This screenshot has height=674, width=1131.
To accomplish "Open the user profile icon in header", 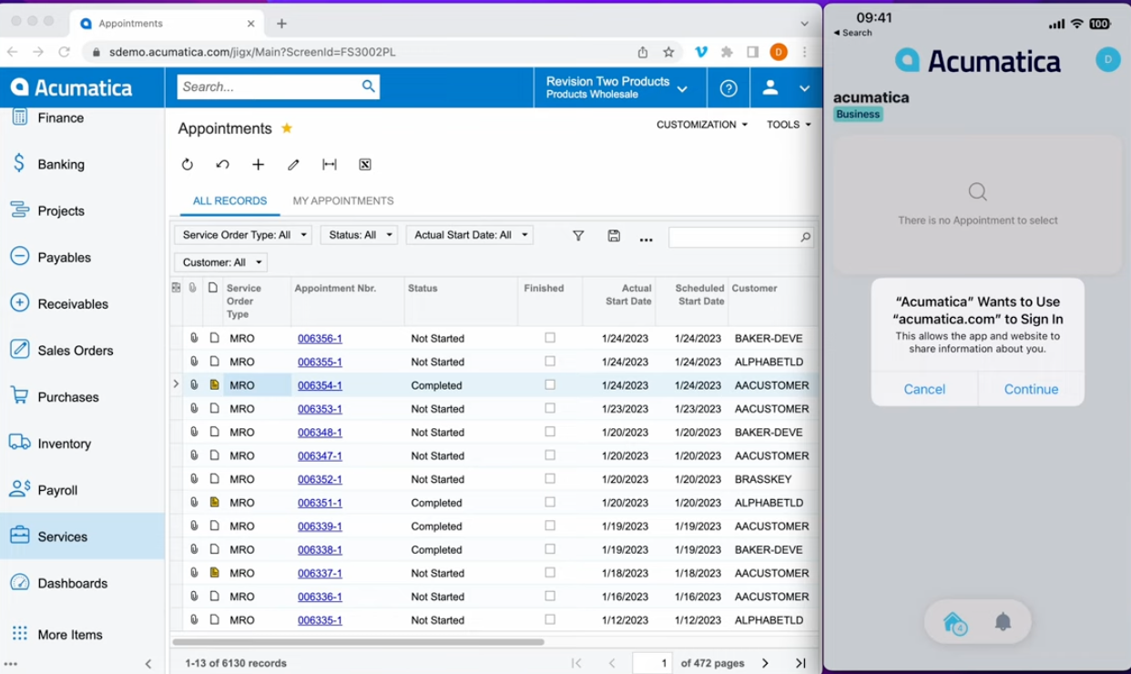I will point(770,87).
